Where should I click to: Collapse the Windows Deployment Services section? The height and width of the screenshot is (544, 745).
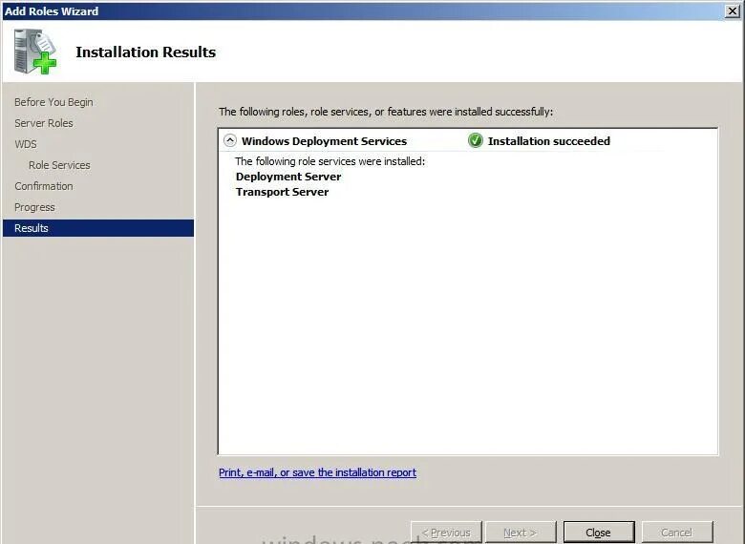pyautogui.click(x=230, y=140)
